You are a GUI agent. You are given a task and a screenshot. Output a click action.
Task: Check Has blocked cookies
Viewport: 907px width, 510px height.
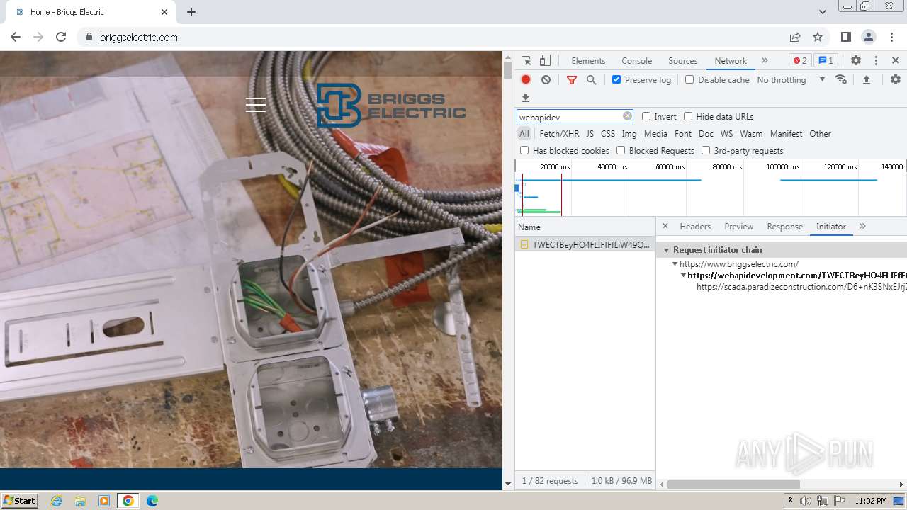pos(524,150)
